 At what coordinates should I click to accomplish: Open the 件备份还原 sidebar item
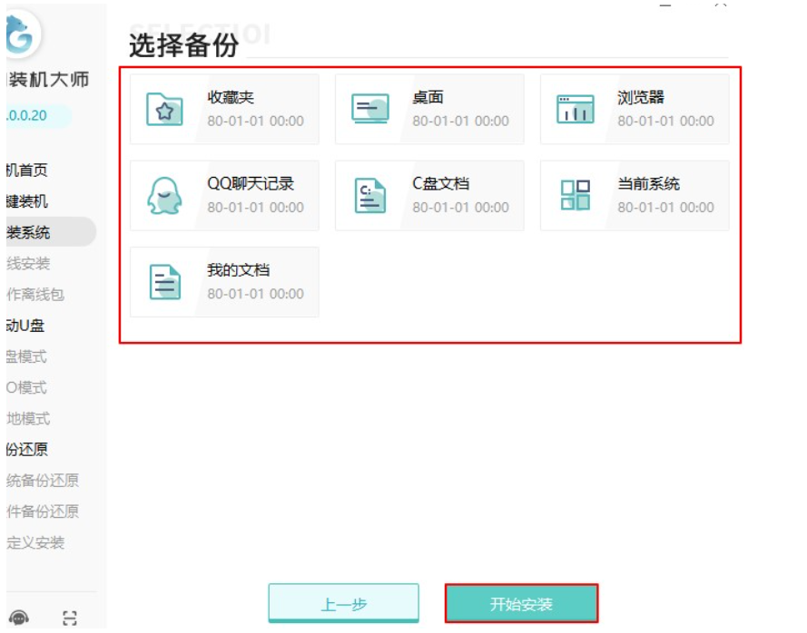tap(42, 511)
